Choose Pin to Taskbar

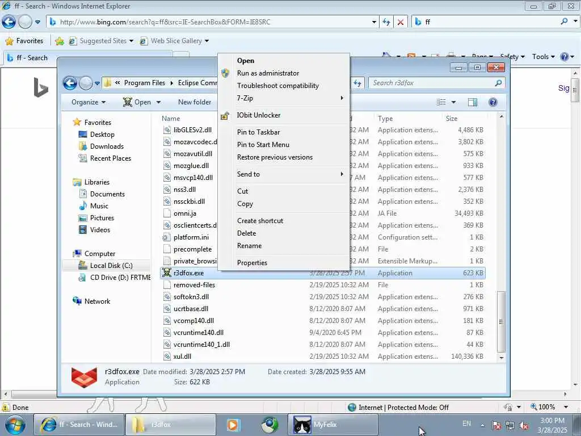point(258,132)
